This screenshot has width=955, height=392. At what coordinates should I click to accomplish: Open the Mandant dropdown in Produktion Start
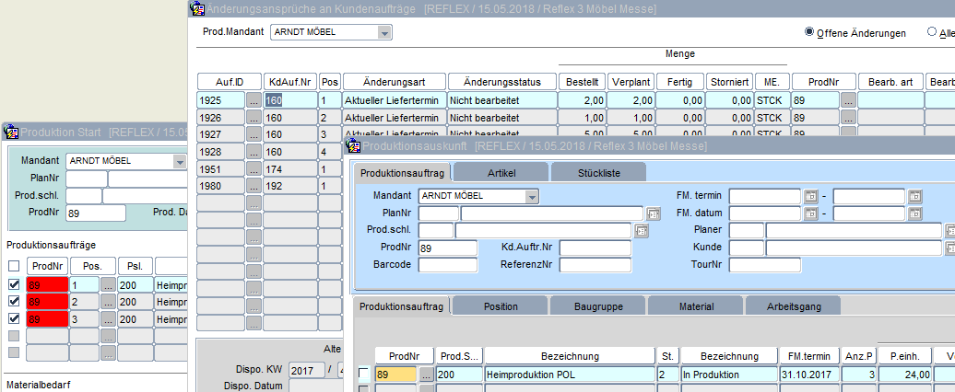coord(179,161)
